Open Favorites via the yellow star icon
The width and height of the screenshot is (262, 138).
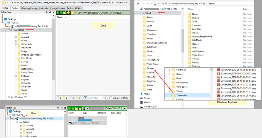point(68,12)
